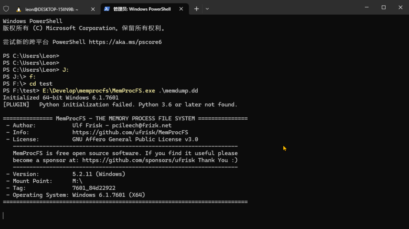Click the 'PS J:\>' prompt text
The width and height of the screenshot is (409, 229).
pyautogui.click(x=15, y=77)
